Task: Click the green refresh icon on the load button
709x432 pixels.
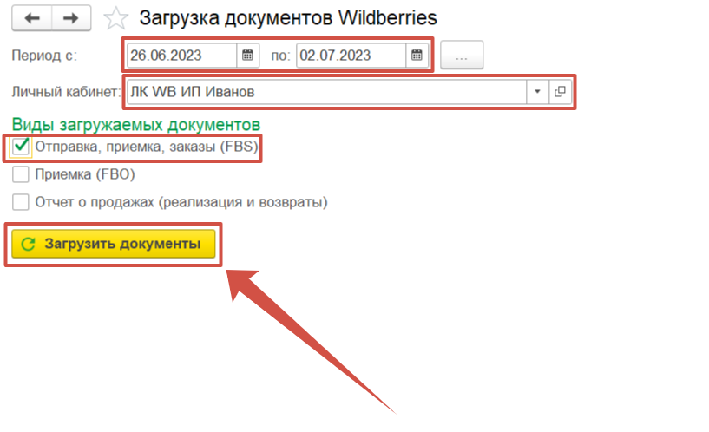Action: pos(28,245)
